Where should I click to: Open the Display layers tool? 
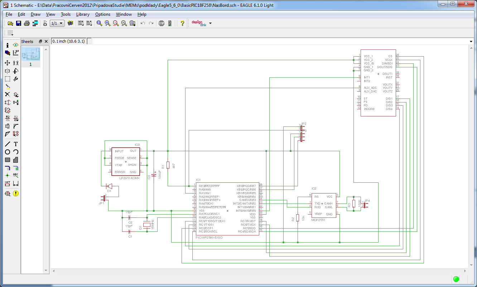click(x=8, y=53)
